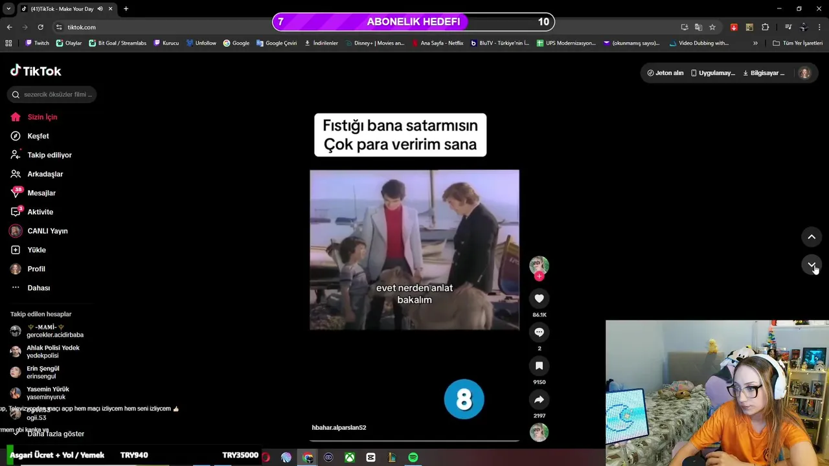This screenshot has height=466, width=829.
Task: Click Uygulamay... get app button
Action: click(712, 73)
